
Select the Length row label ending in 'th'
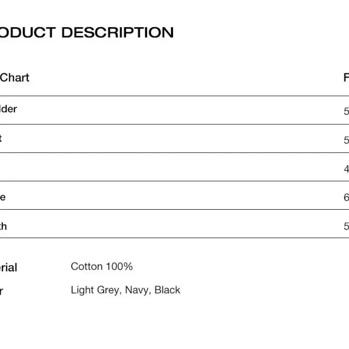coord(3,226)
